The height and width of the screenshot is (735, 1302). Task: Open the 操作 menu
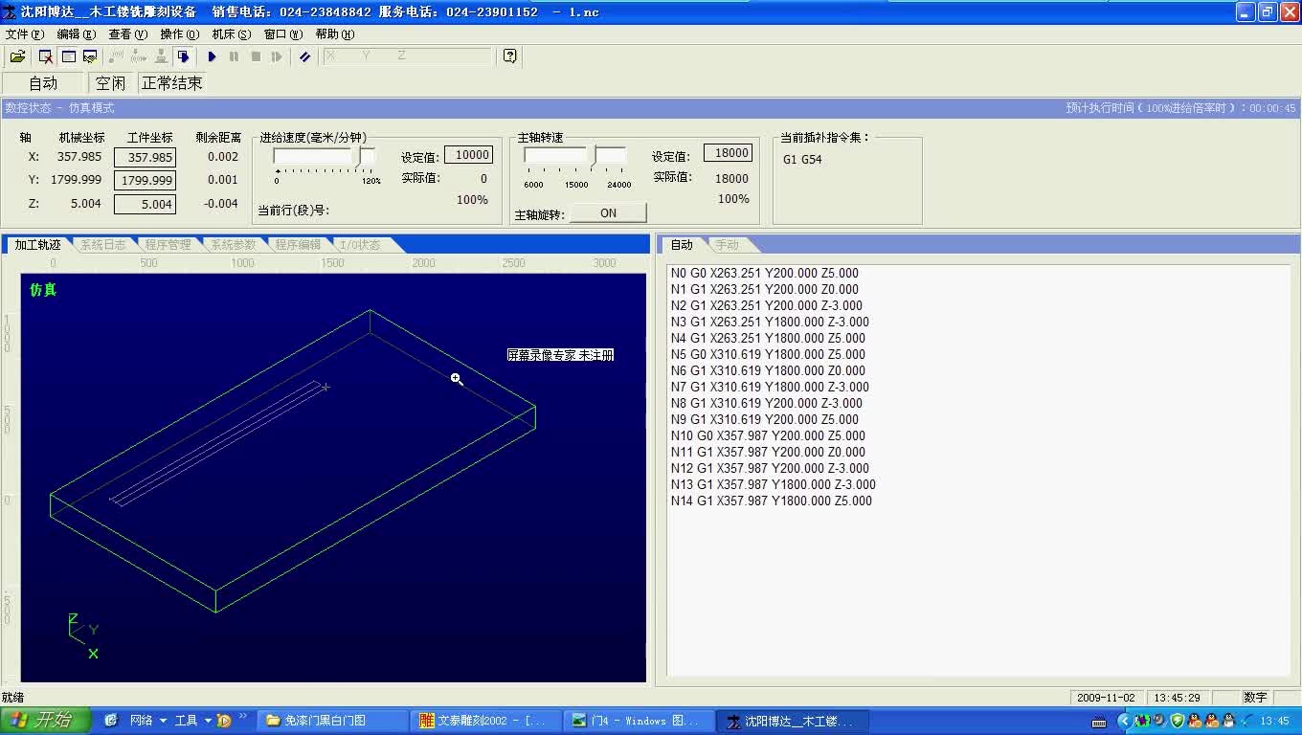[178, 33]
